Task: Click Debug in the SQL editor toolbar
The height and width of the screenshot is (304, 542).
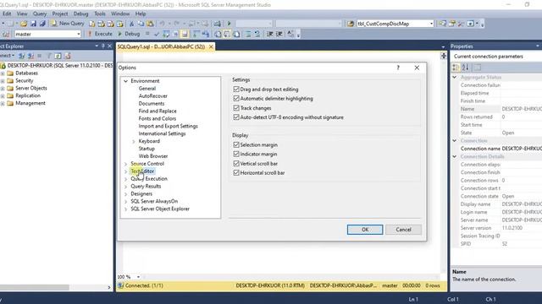Action: 129,34
